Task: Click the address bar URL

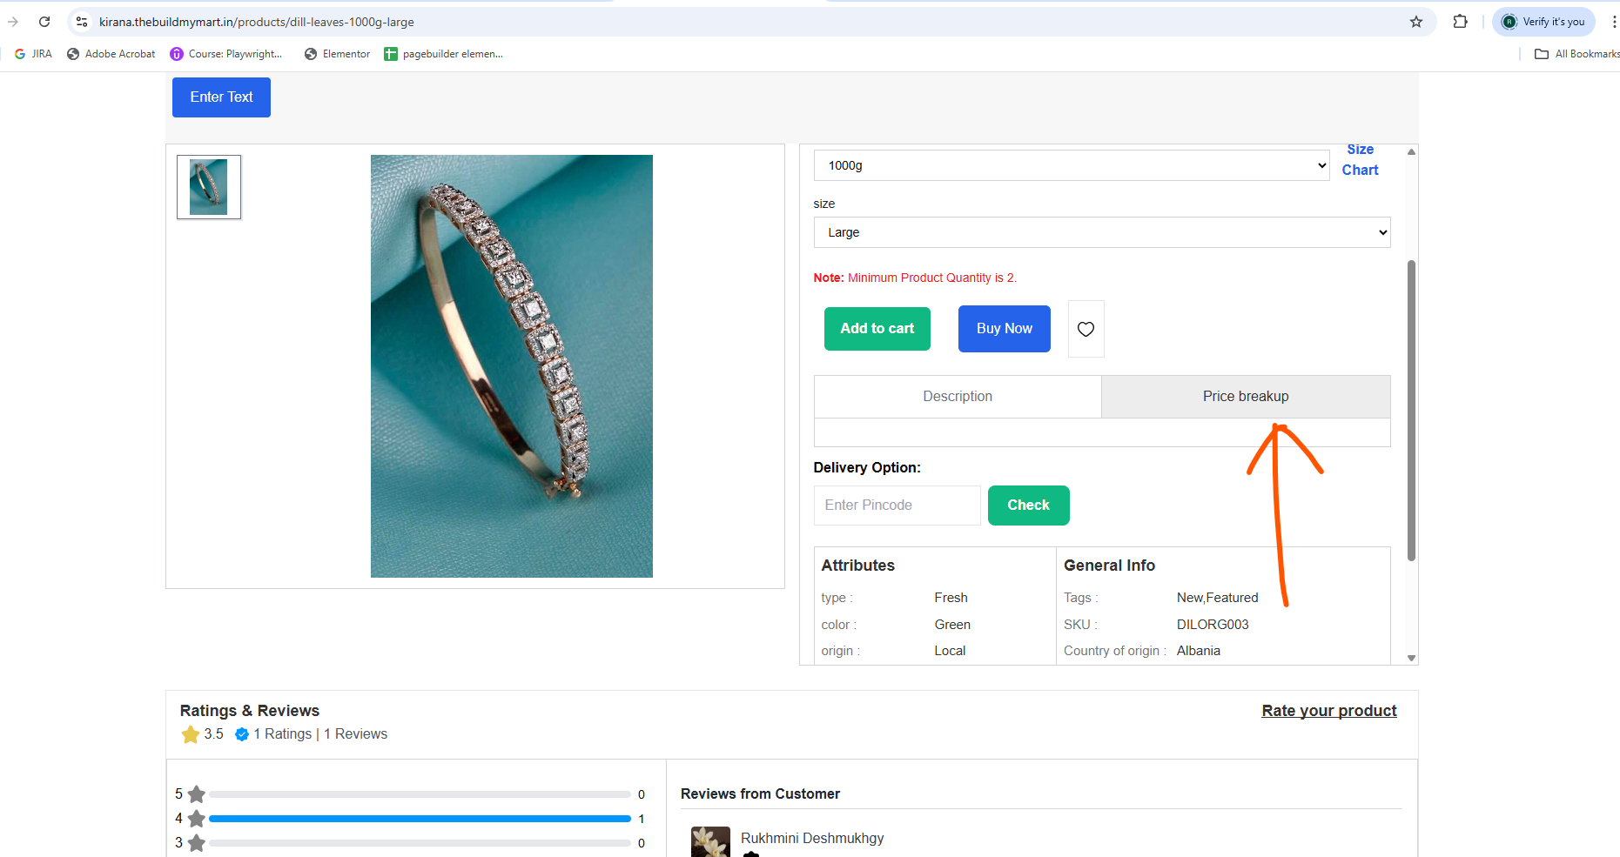Action: pos(257,22)
